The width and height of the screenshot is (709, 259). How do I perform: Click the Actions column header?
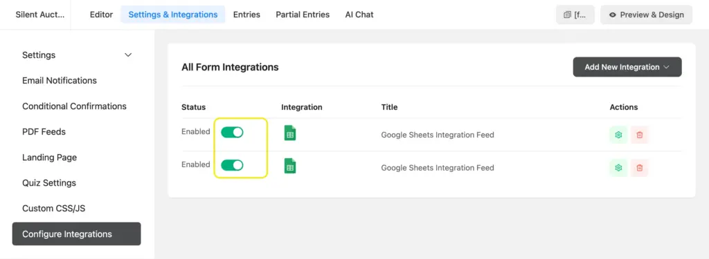click(624, 107)
